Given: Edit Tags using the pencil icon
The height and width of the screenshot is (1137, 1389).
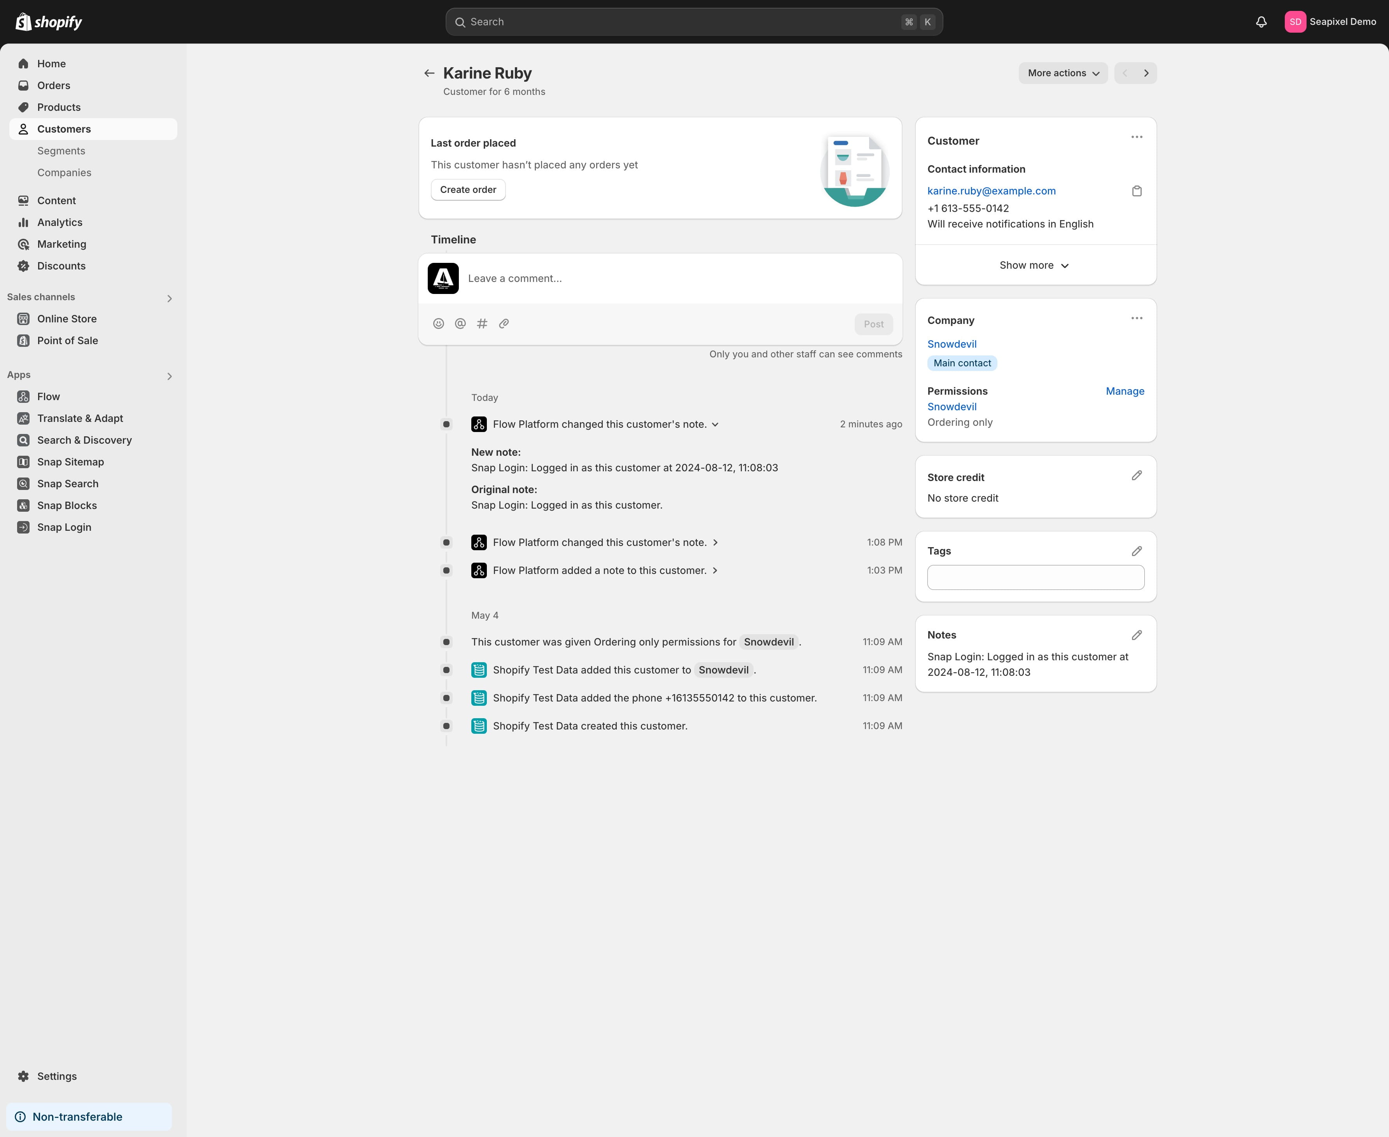Looking at the screenshot, I should [x=1137, y=550].
